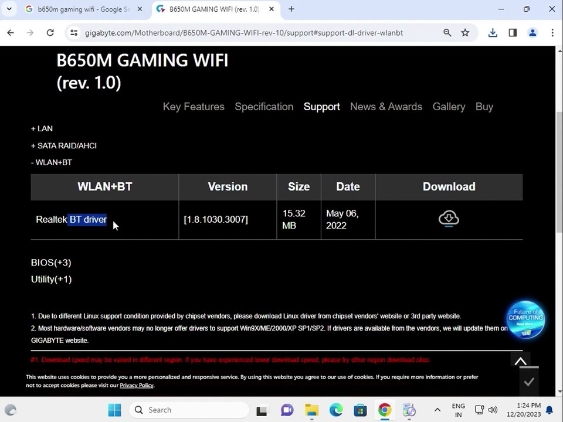The width and height of the screenshot is (563, 422).
Task: Open Windows Start menu
Action: [x=114, y=410]
